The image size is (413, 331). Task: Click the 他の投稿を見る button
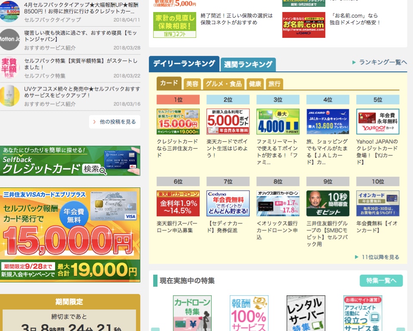point(114,122)
